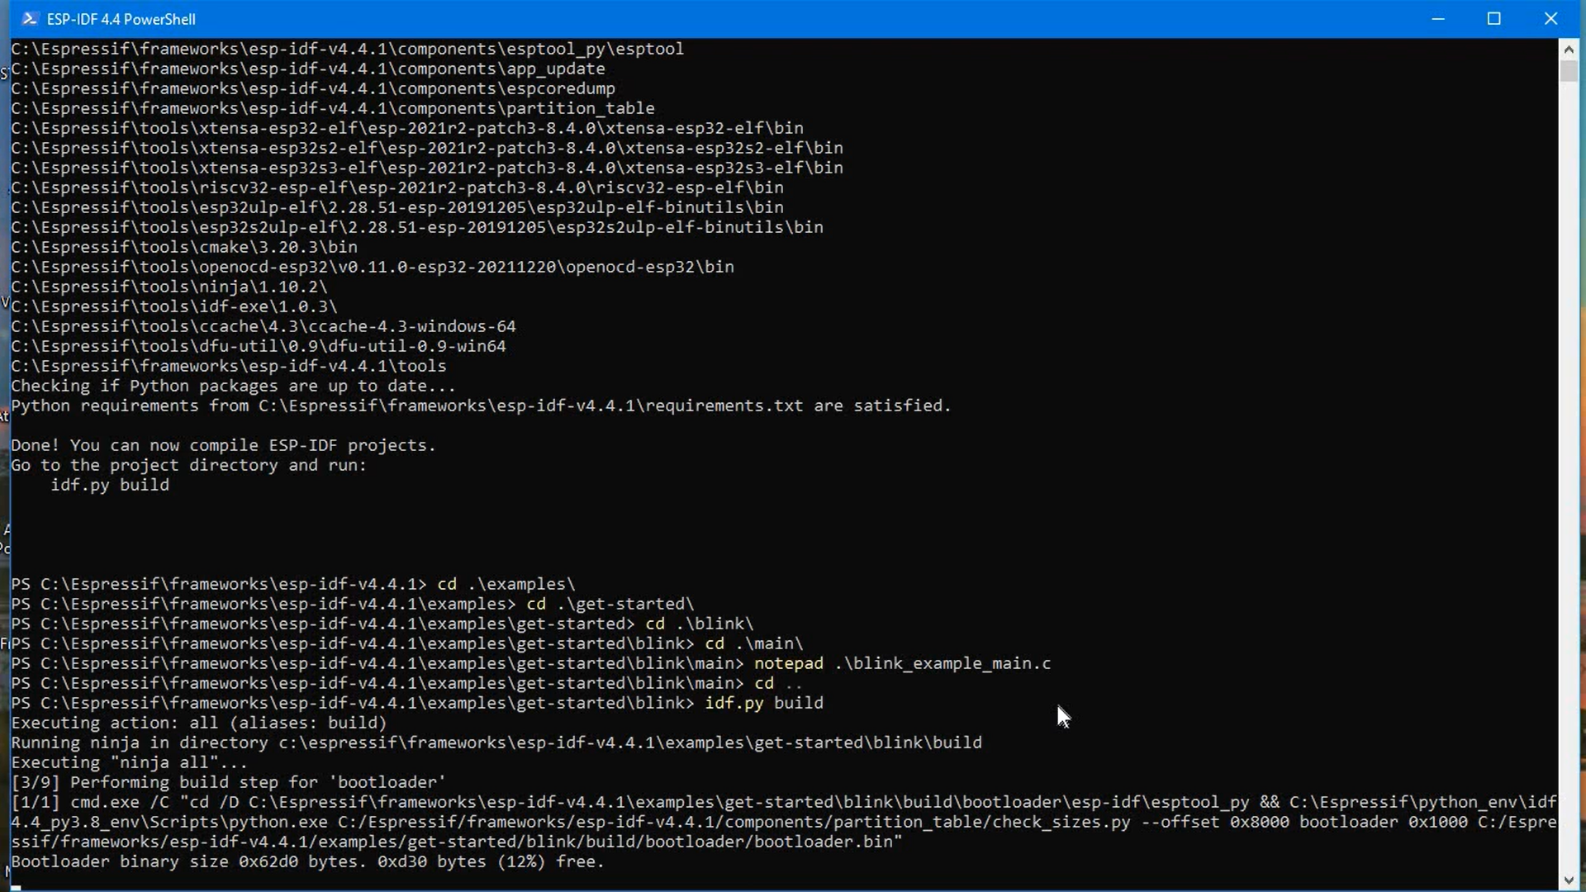Click the line saying Done! You can now compile

(x=223, y=445)
